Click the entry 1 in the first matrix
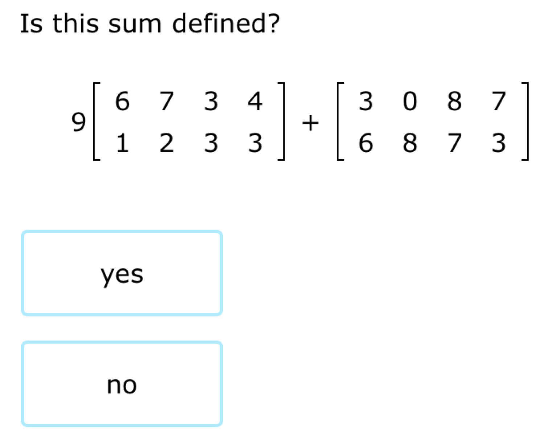This screenshot has height=437, width=540. 122,143
